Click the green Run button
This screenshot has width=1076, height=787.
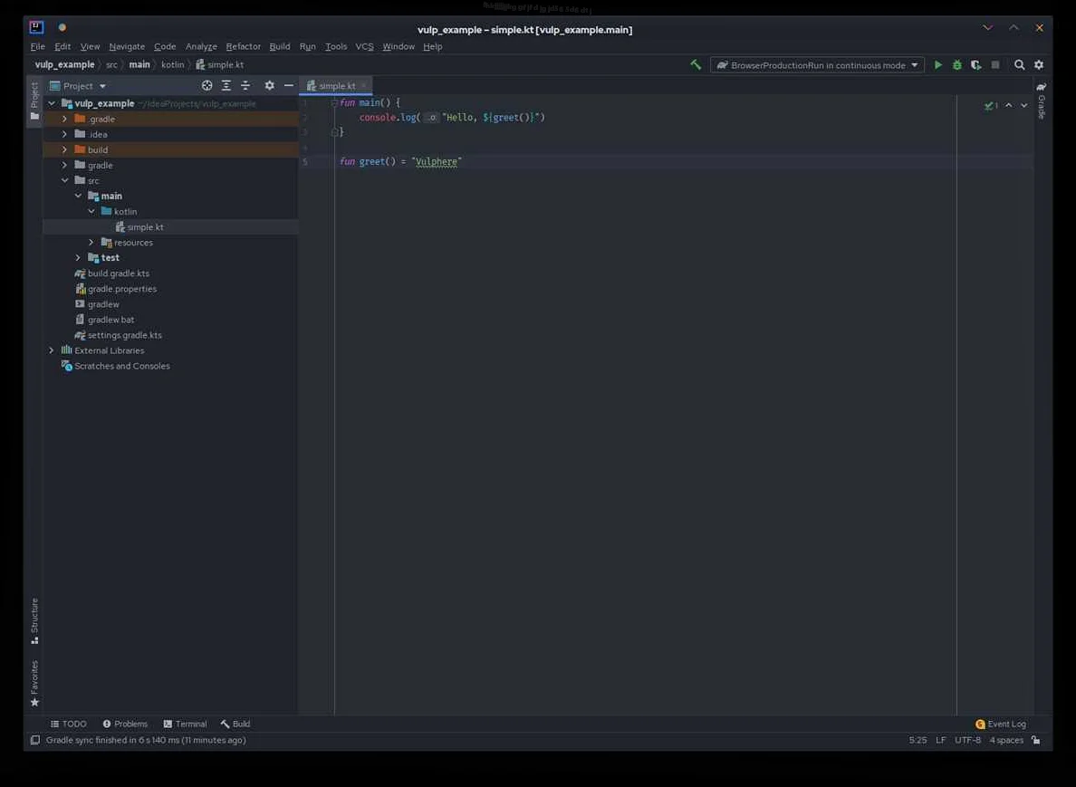[x=937, y=65]
